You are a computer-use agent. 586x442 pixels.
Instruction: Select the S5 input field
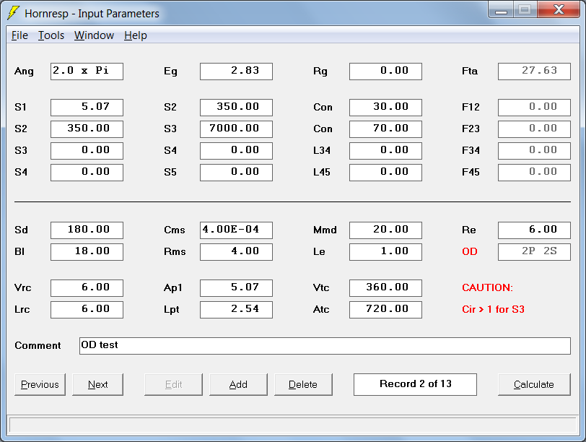[x=236, y=173]
